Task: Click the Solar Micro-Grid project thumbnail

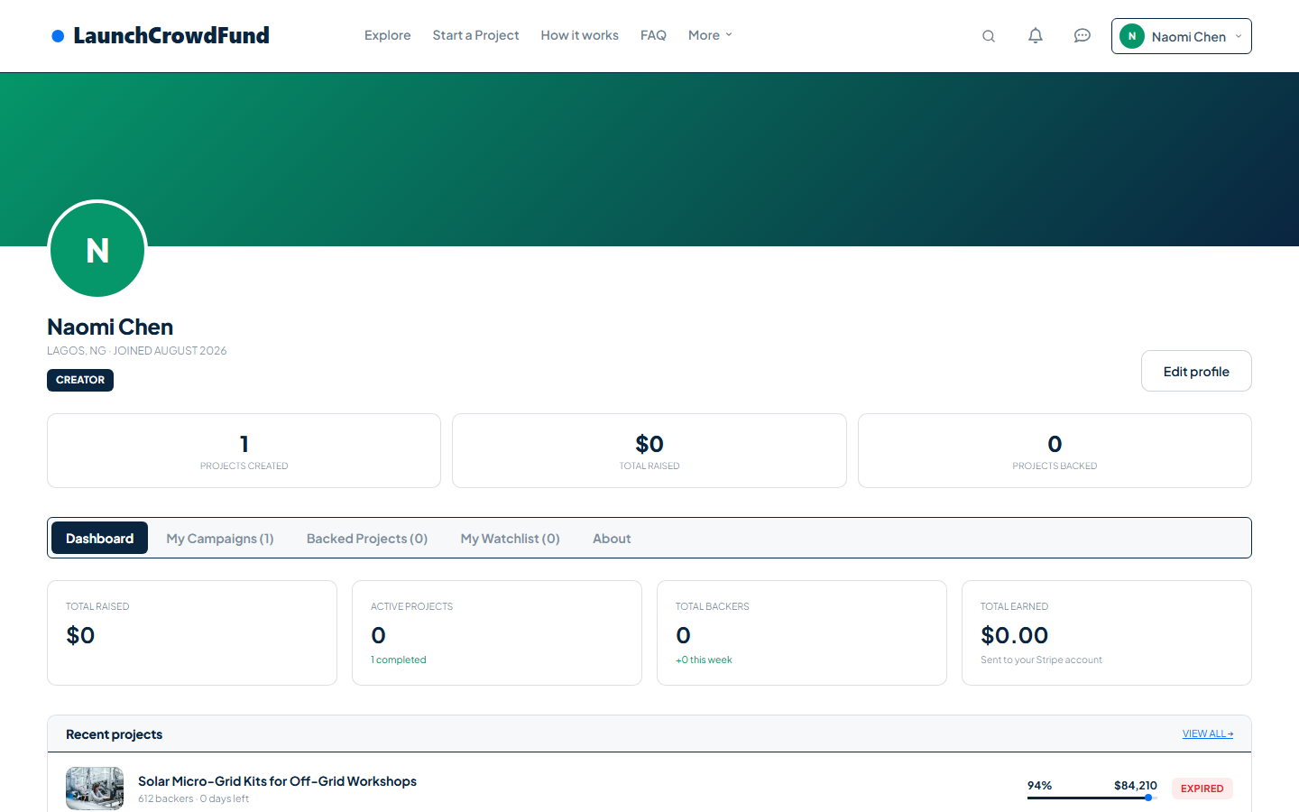Action: point(95,789)
